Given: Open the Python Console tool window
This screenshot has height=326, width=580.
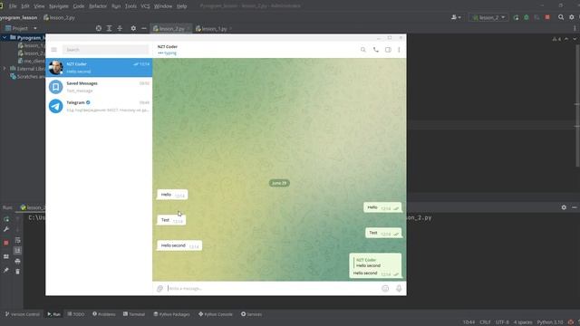Looking at the screenshot, I should [216, 314].
